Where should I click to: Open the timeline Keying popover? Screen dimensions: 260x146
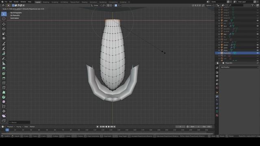[x=19, y=127]
